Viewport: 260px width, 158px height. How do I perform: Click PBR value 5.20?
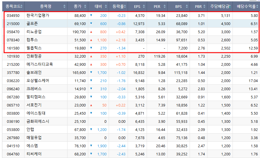tap(201, 32)
